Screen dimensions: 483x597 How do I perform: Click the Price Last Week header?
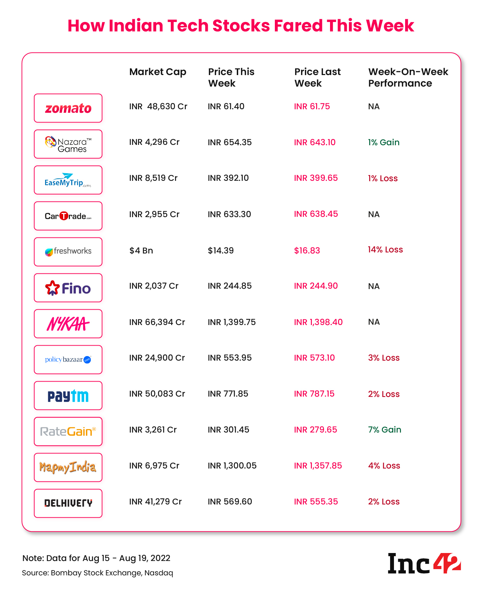(x=317, y=78)
